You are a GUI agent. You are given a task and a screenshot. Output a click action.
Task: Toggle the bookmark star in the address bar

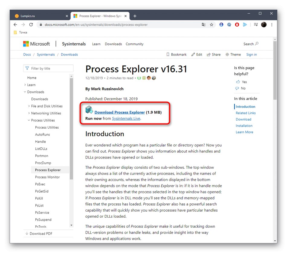click(x=211, y=25)
